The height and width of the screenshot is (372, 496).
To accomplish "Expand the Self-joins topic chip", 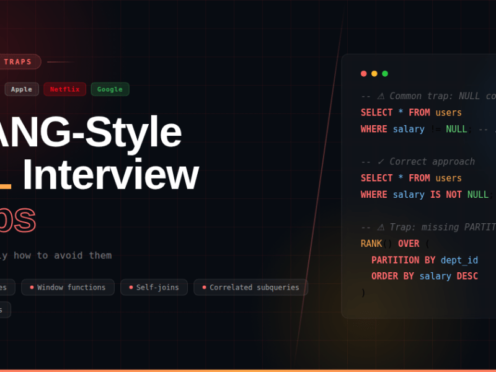I will tap(154, 287).
